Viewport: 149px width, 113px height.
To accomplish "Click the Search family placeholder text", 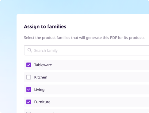I will pyautogui.click(x=46, y=51).
